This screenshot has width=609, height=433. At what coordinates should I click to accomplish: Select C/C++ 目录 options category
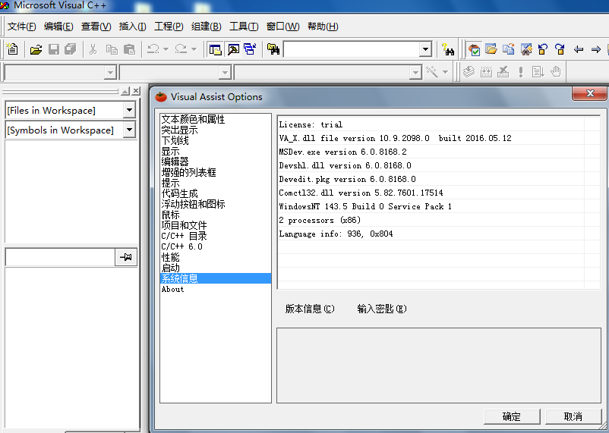[x=184, y=236]
